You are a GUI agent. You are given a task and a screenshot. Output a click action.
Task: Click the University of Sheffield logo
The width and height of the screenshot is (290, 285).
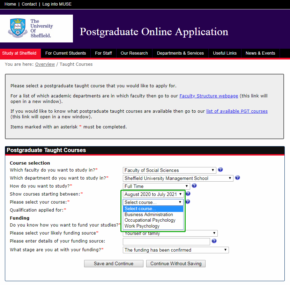[x=36, y=29]
